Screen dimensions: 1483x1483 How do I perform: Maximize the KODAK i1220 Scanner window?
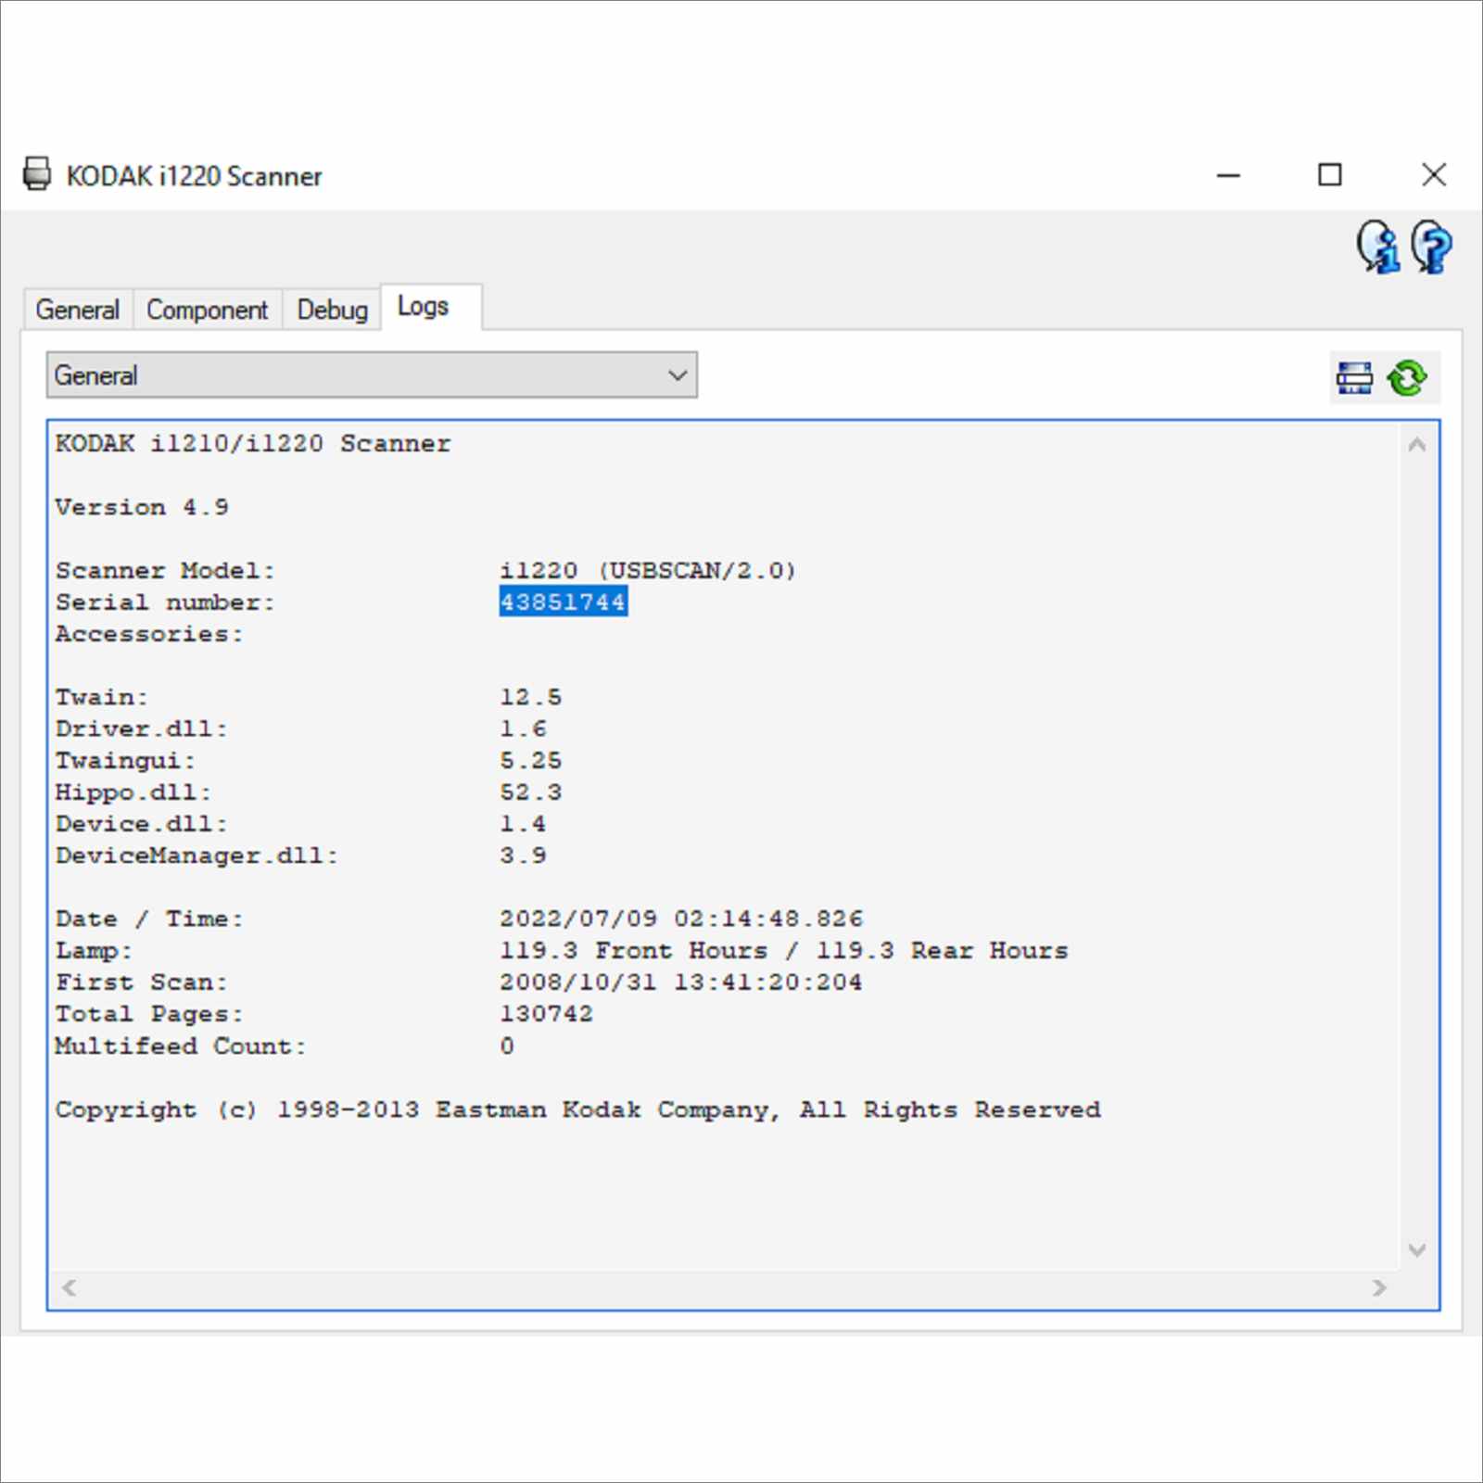1330,174
